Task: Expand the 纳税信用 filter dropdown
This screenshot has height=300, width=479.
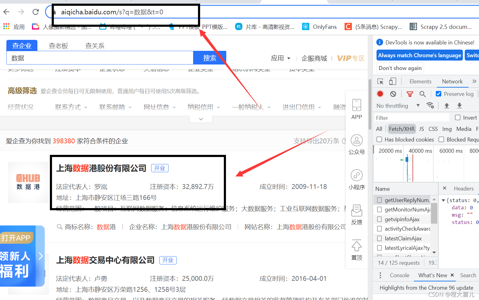Action: pyautogui.click(x=204, y=107)
